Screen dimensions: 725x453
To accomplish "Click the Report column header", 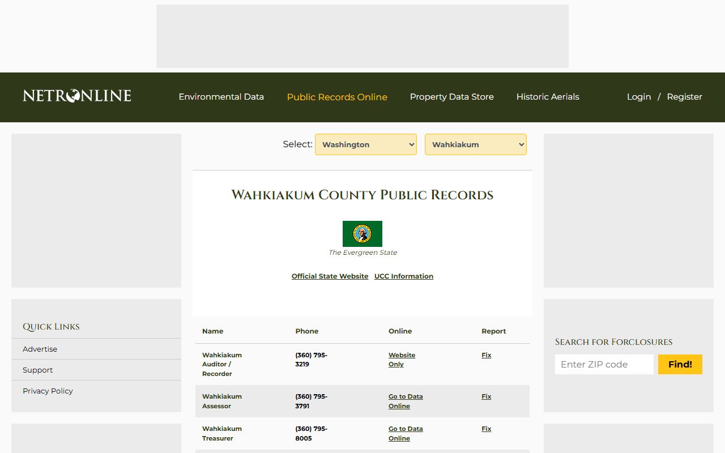I will pyautogui.click(x=494, y=331).
